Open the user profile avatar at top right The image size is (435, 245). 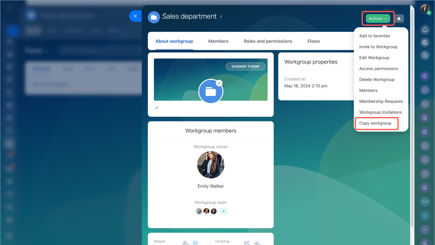(425, 9)
